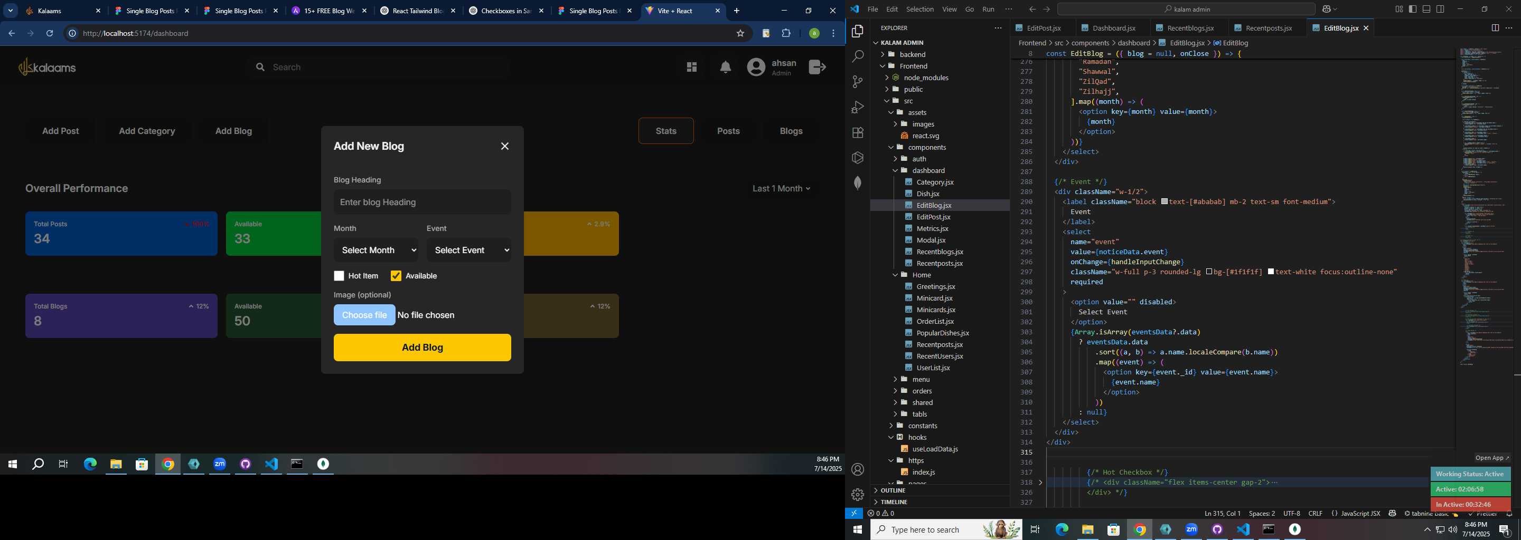This screenshot has width=1521, height=540.
Task: Open Extensions view in activity bar
Action: coord(858,133)
